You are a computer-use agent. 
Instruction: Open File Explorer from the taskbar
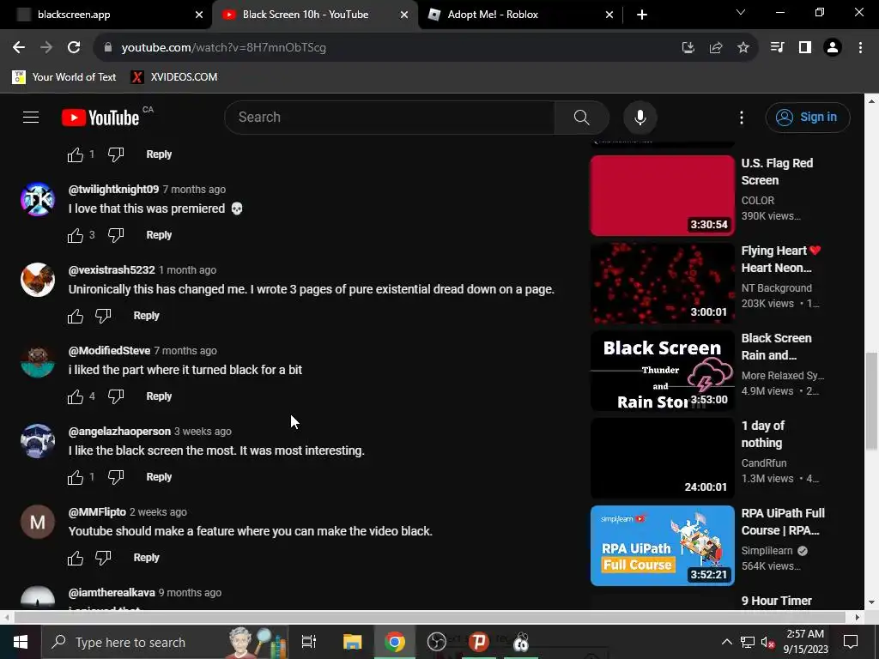pos(352,642)
